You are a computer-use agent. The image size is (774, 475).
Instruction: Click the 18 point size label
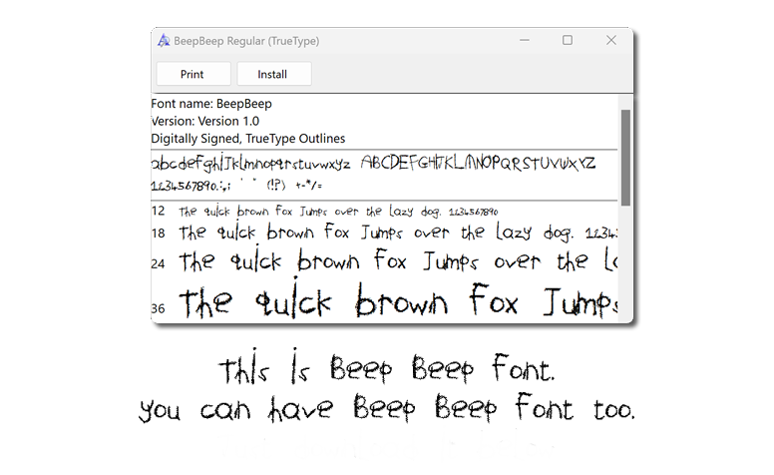[x=158, y=234]
